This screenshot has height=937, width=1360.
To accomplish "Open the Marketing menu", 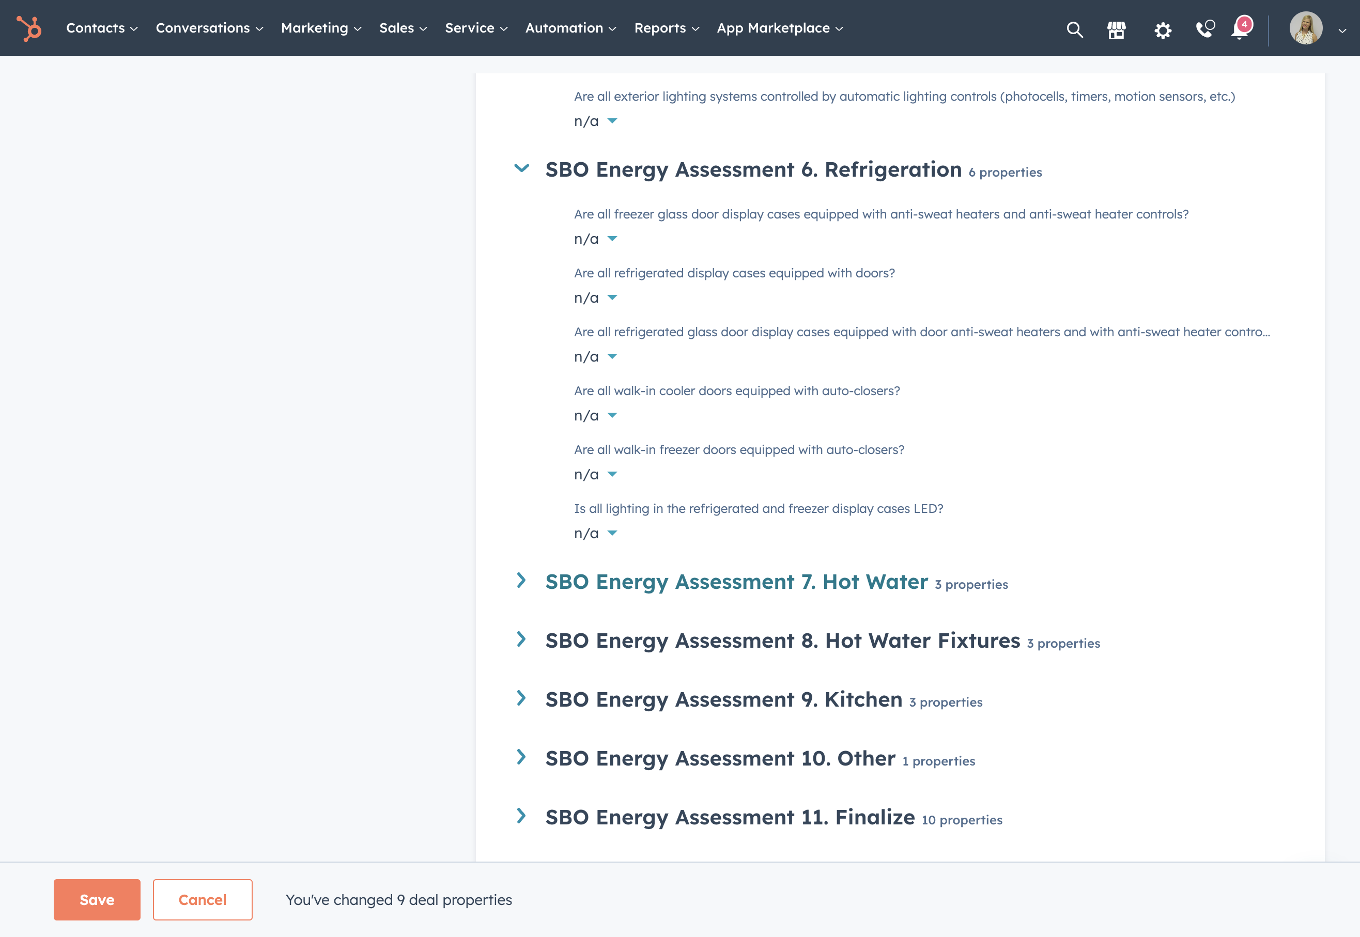I will click(x=320, y=28).
